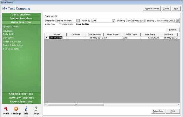Expand Data Functions section
183x117 pixels.
pos(21,15)
